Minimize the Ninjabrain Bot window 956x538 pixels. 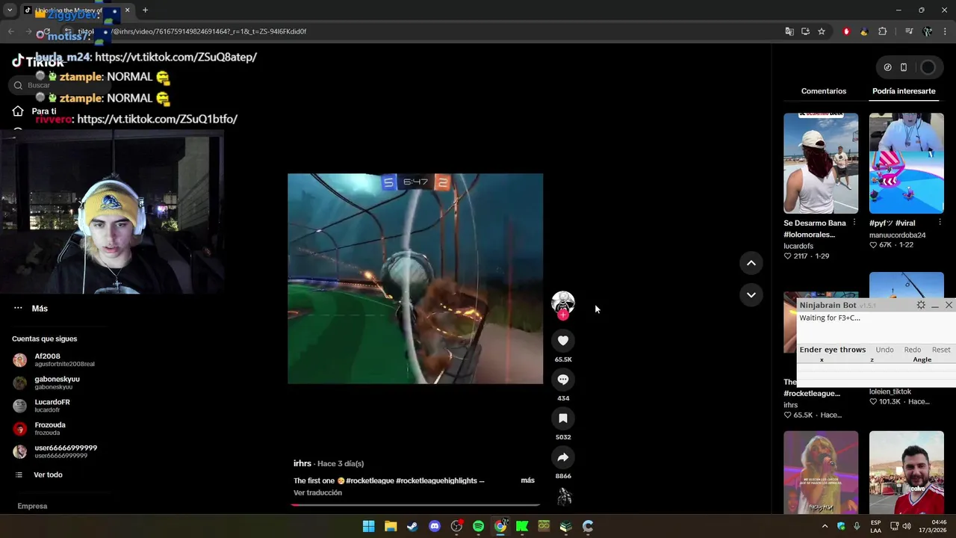pyautogui.click(x=935, y=305)
